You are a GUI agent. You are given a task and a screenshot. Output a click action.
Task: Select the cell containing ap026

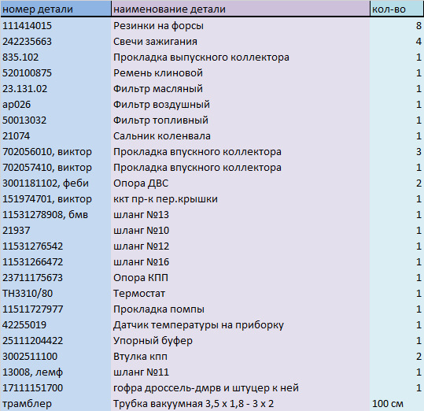(x=56, y=104)
